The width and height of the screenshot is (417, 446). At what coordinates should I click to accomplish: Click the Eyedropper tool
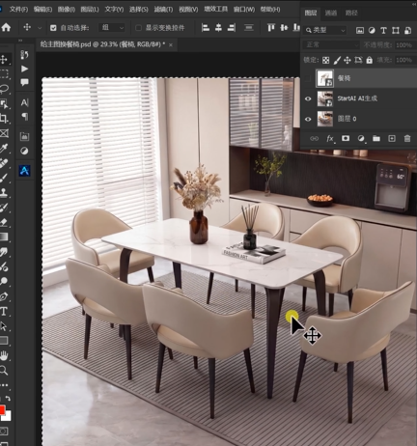[x=4, y=148]
